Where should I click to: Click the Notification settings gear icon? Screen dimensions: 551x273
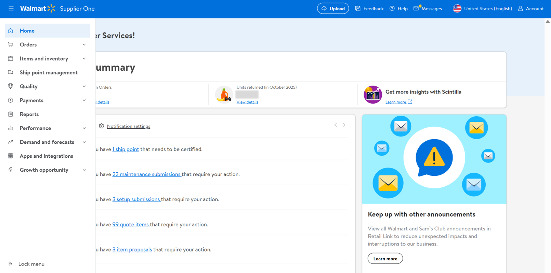(x=101, y=126)
